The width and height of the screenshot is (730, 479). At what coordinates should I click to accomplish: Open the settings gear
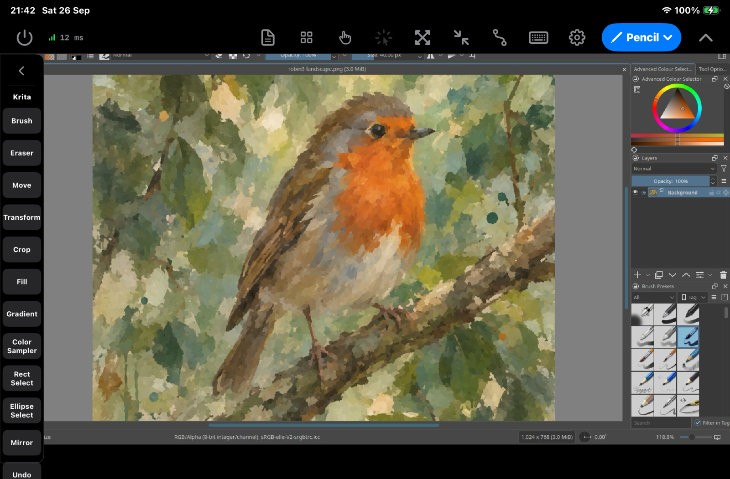pos(577,37)
